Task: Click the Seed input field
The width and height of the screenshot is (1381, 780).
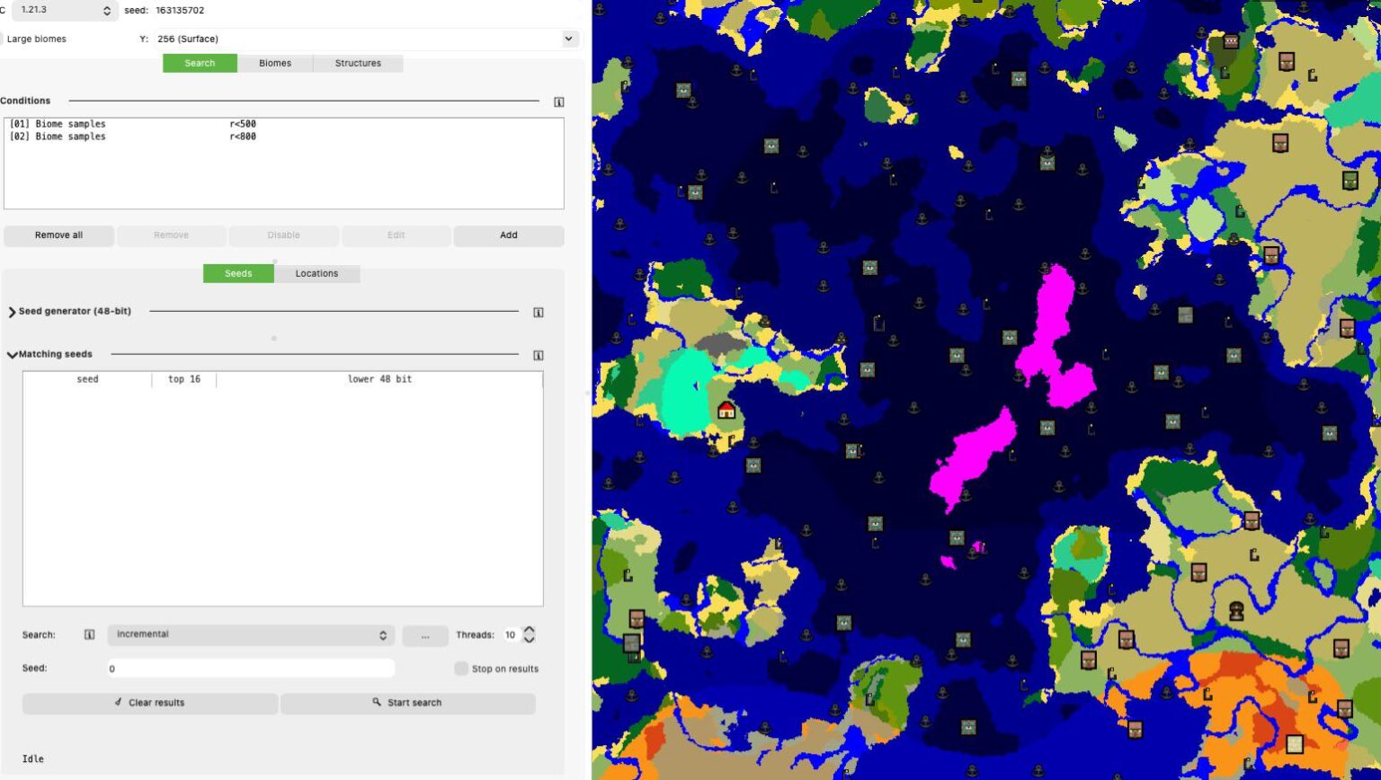Action: click(251, 669)
